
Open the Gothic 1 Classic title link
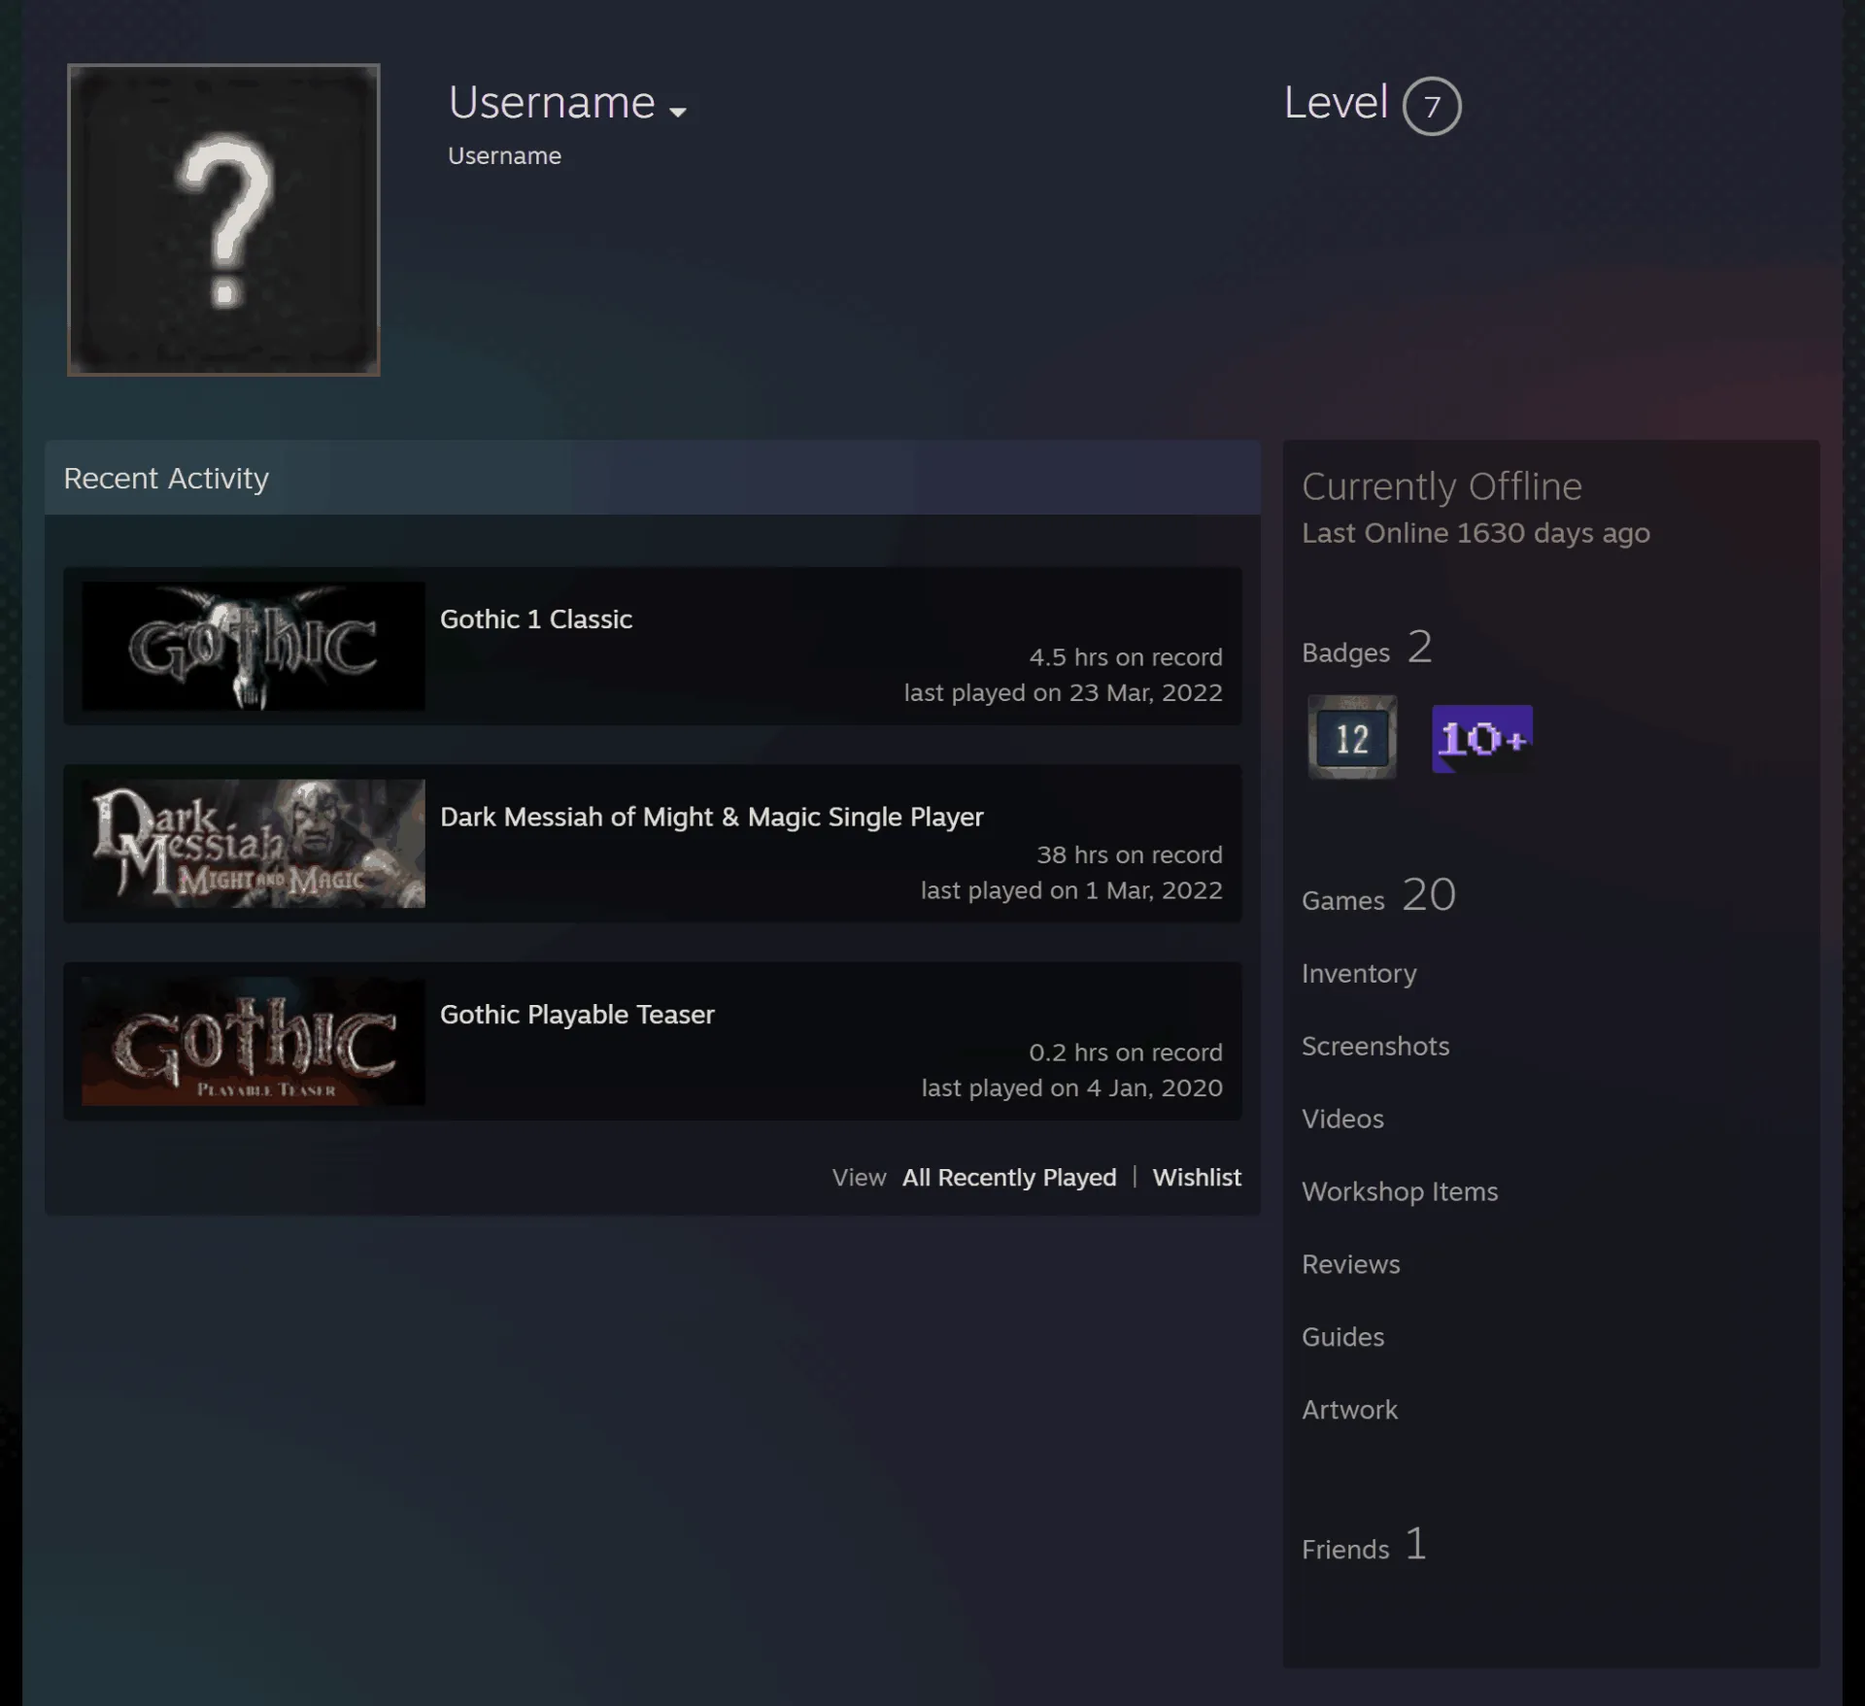(x=536, y=619)
